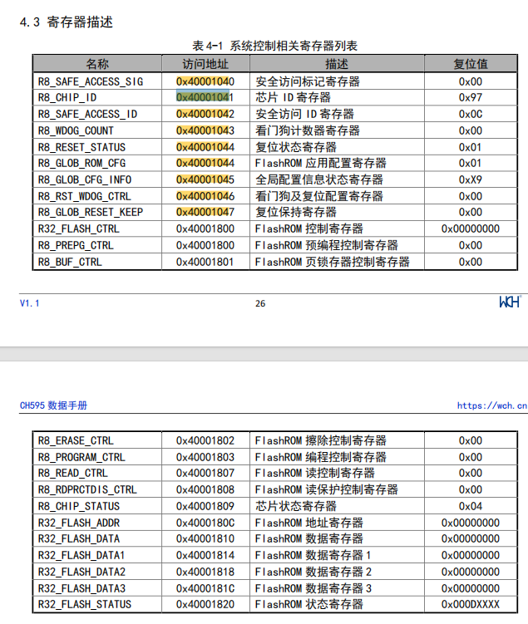Screen dimensions: 528x624
Task: Click the address 0x4000181C
Action: (205, 588)
